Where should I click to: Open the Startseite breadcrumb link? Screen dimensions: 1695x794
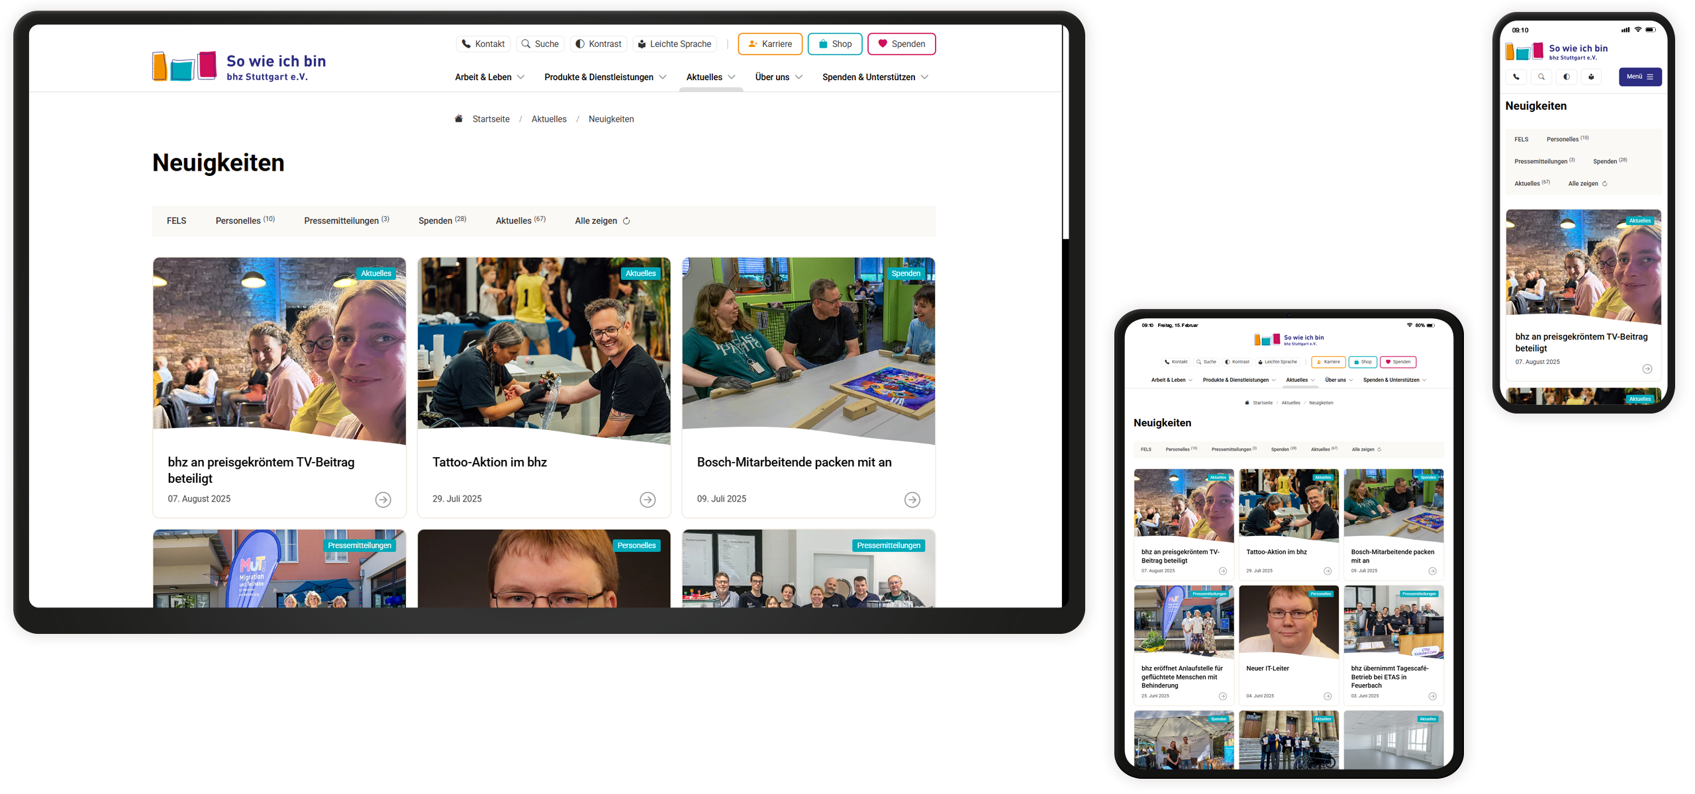pos(491,118)
